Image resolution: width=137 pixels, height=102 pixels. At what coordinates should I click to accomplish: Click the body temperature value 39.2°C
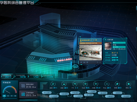(115, 53)
